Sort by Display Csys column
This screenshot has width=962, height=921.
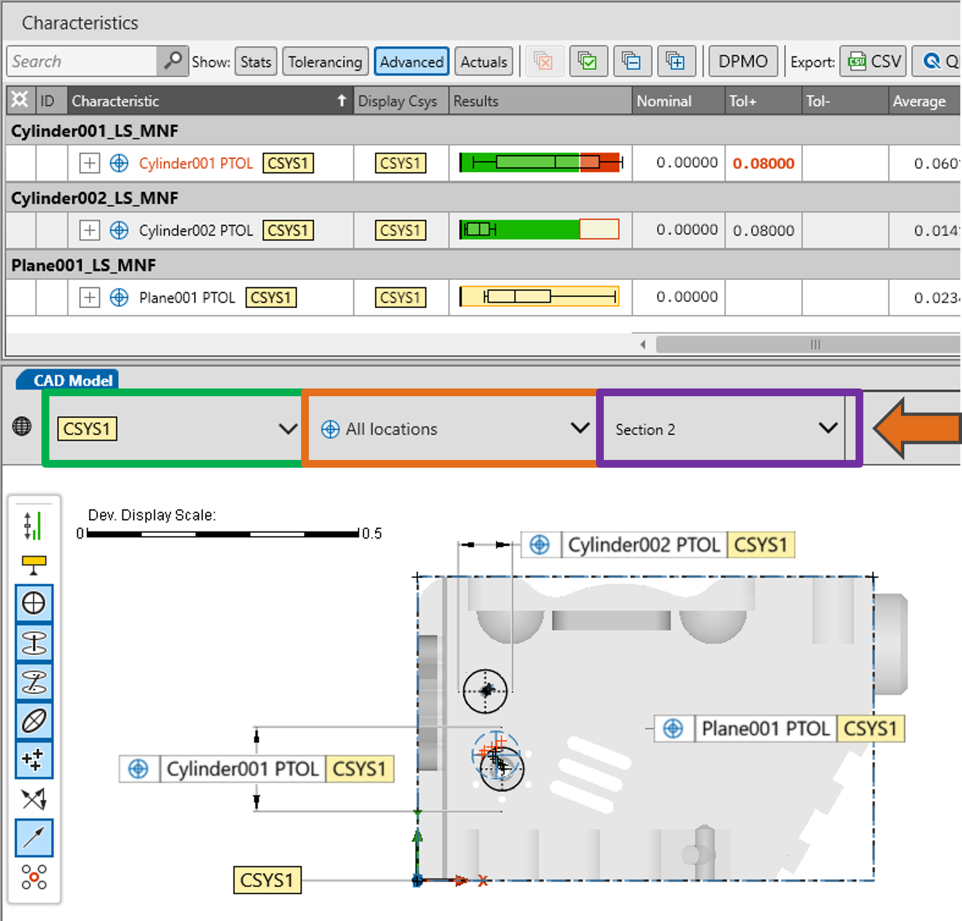tap(401, 101)
